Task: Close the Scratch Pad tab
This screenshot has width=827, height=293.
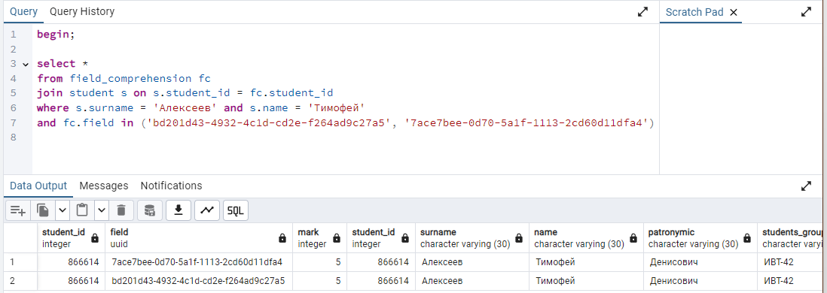Action: click(x=733, y=12)
